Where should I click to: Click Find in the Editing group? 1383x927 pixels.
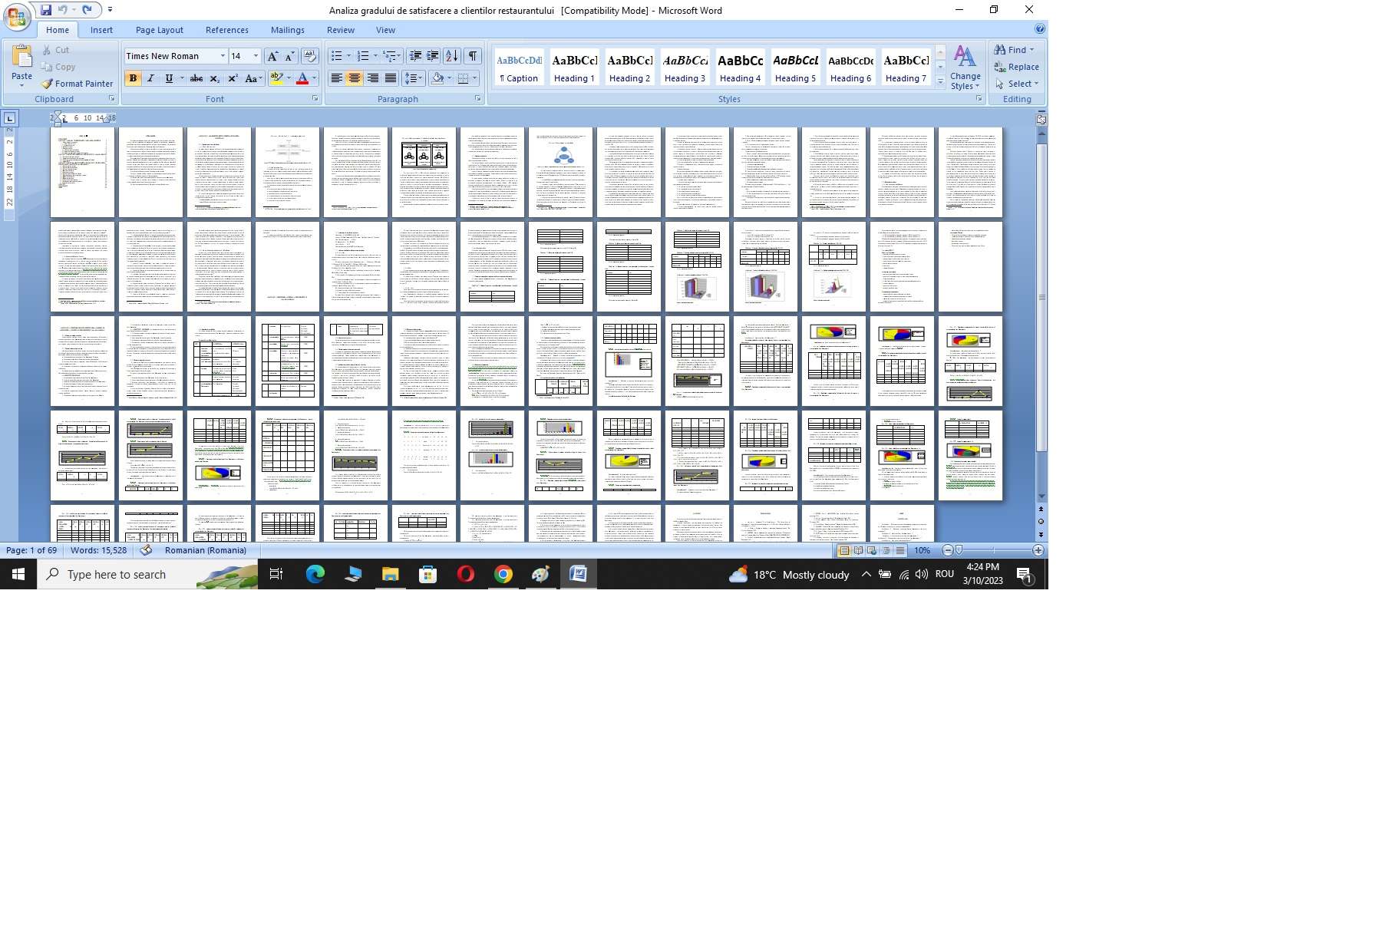[x=1015, y=50]
